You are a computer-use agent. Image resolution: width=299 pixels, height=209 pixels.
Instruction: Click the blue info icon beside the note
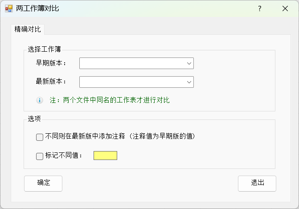[x=40, y=100]
